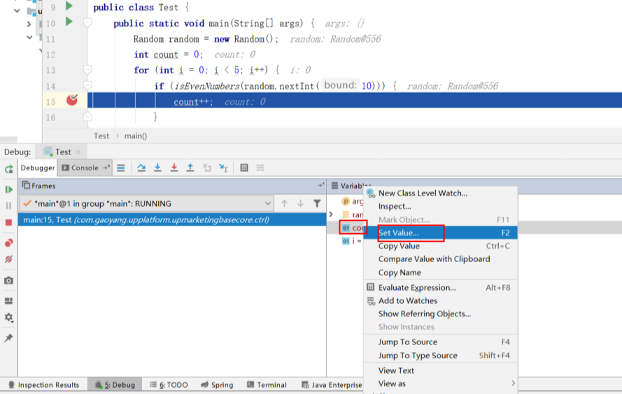
Task: Switch to the Console tab
Action: [x=85, y=168]
